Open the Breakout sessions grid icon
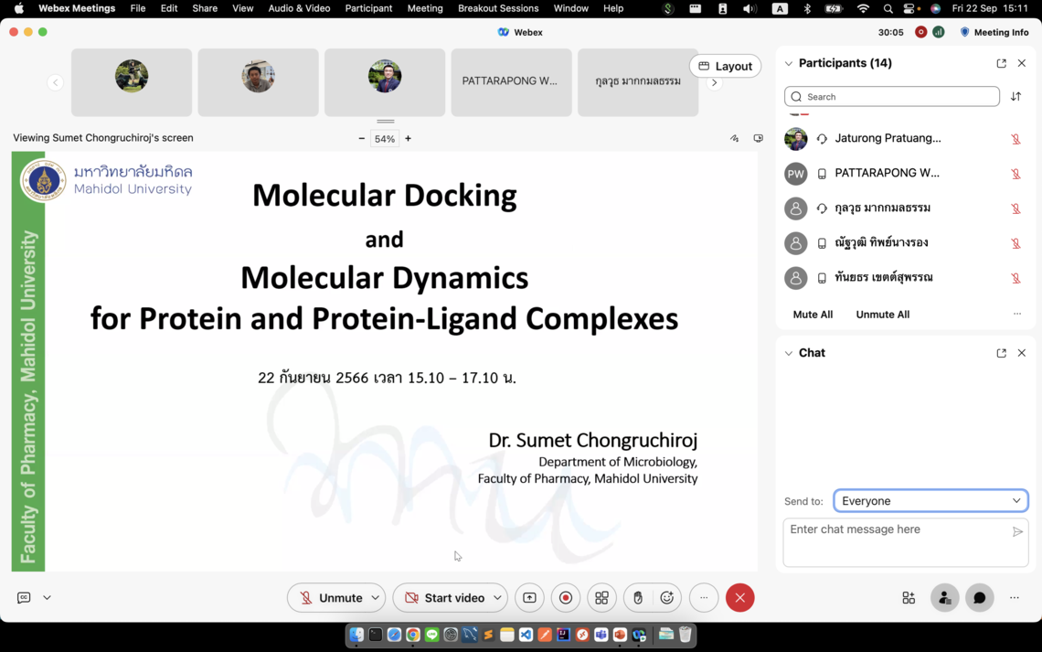The height and width of the screenshot is (652, 1042). (x=601, y=598)
